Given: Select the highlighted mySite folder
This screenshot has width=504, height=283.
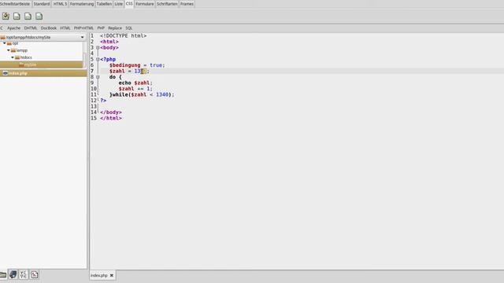Looking at the screenshot, I should point(41,64).
